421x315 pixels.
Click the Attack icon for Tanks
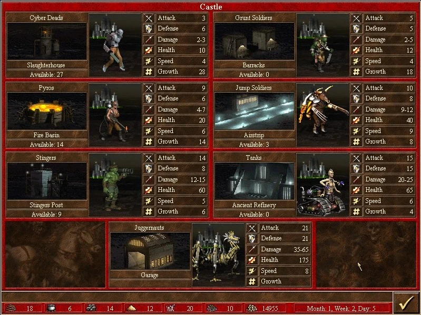356,158
